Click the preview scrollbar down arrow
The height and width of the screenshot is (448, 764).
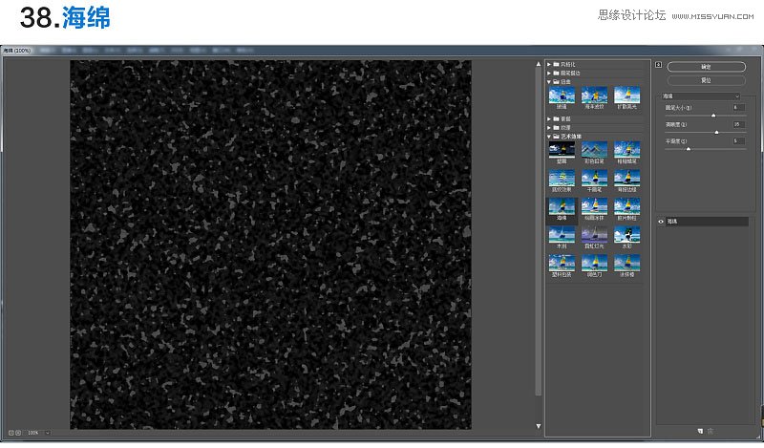point(539,426)
